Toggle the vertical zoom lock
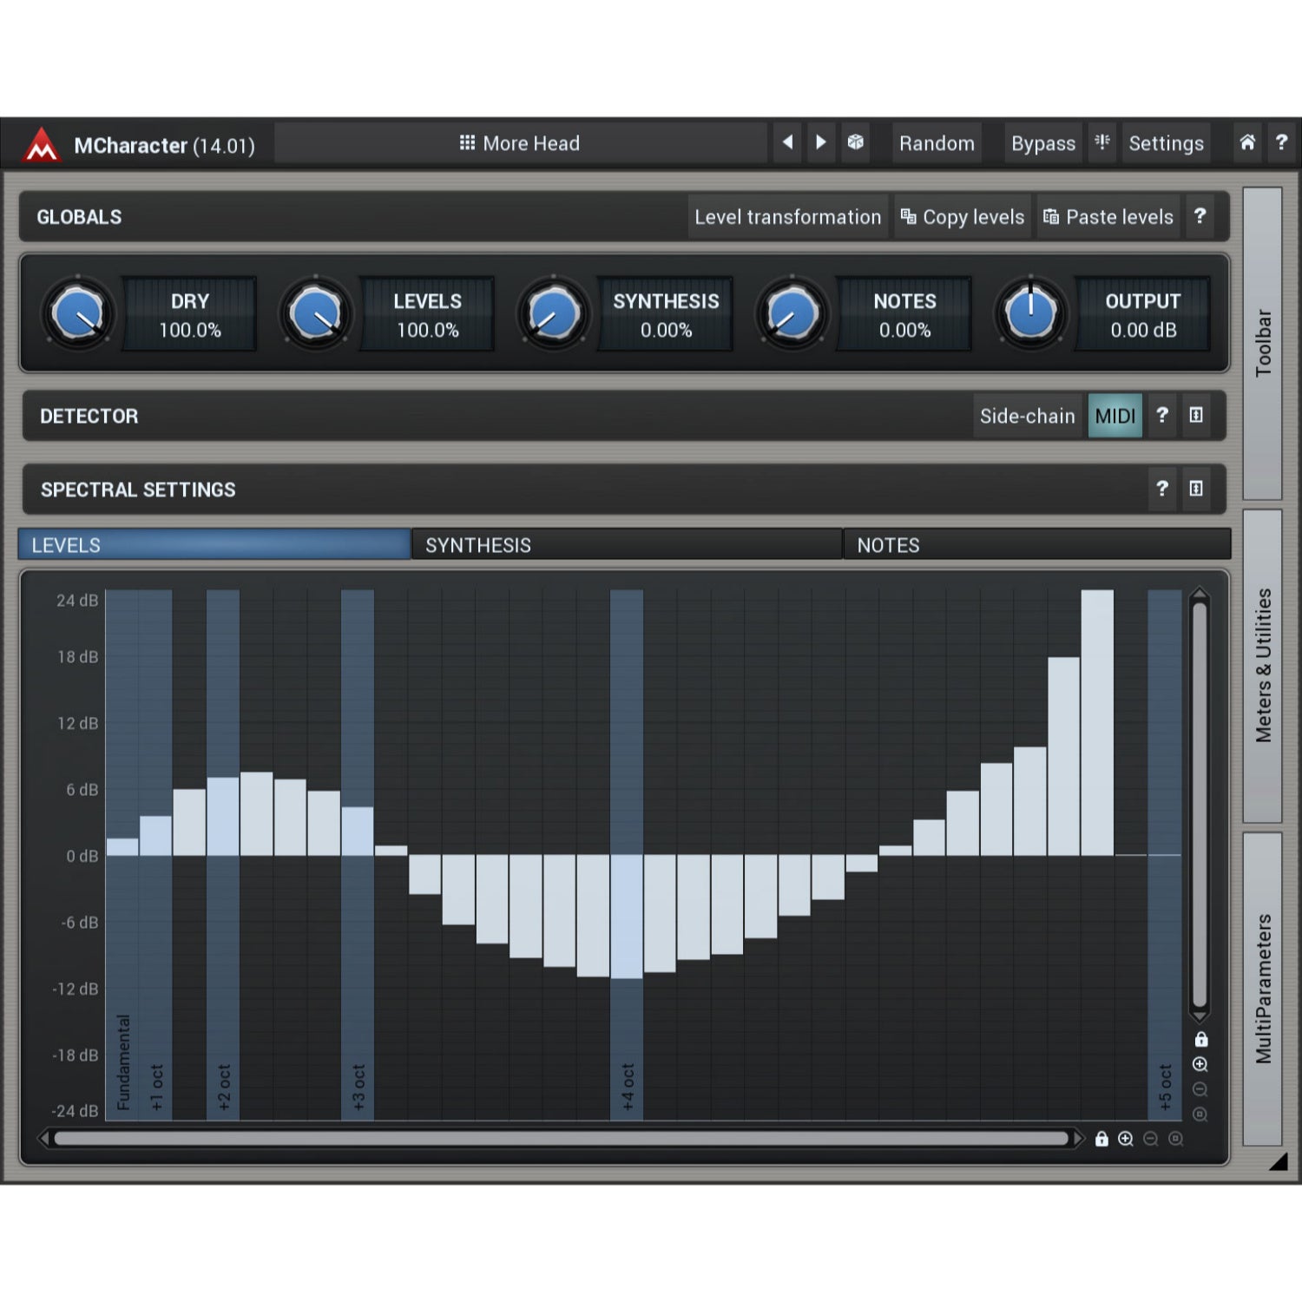This screenshot has height=1302, width=1302. pos(1201,1039)
